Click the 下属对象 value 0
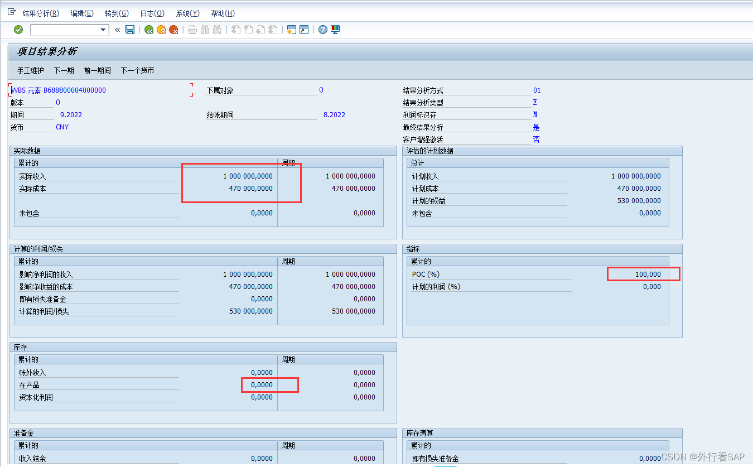 point(321,90)
